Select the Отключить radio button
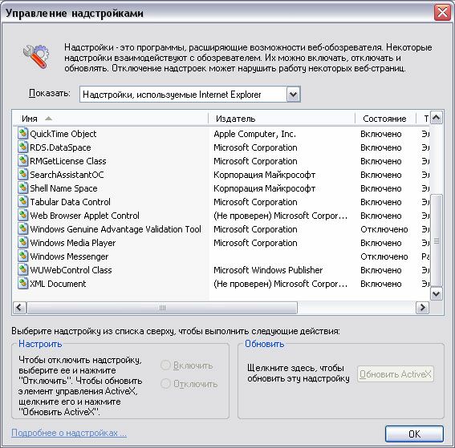Image resolution: width=455 pixels, height=448 pixels. pyautogui.click(x=165, y=384)
